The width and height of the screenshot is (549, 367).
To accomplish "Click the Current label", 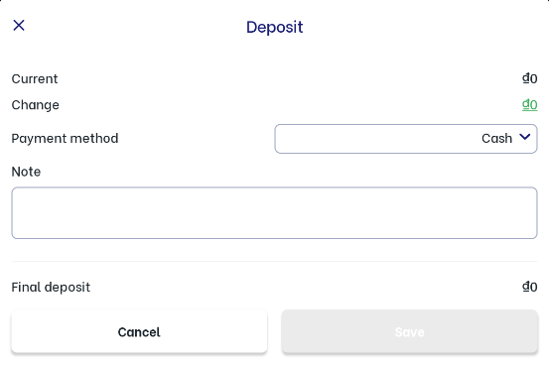I will point(35,78).
